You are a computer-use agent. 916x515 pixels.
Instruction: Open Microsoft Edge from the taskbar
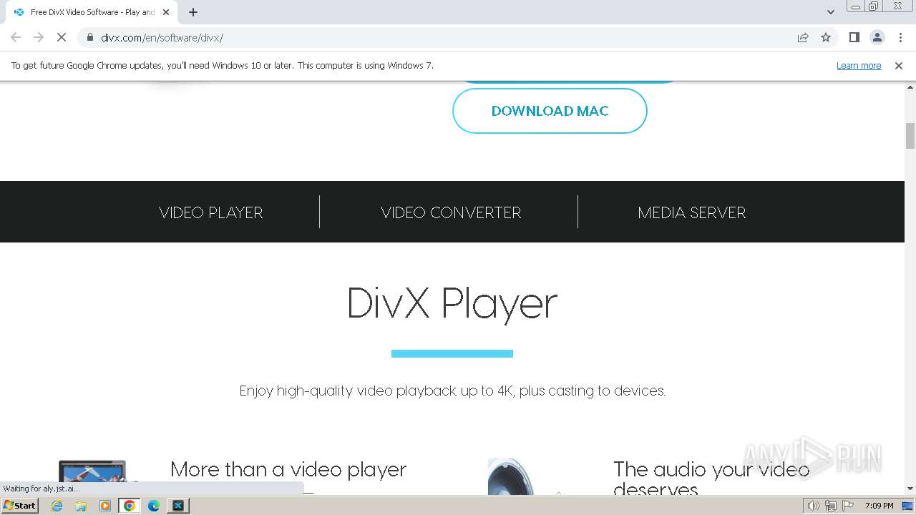tap(154, 506)
